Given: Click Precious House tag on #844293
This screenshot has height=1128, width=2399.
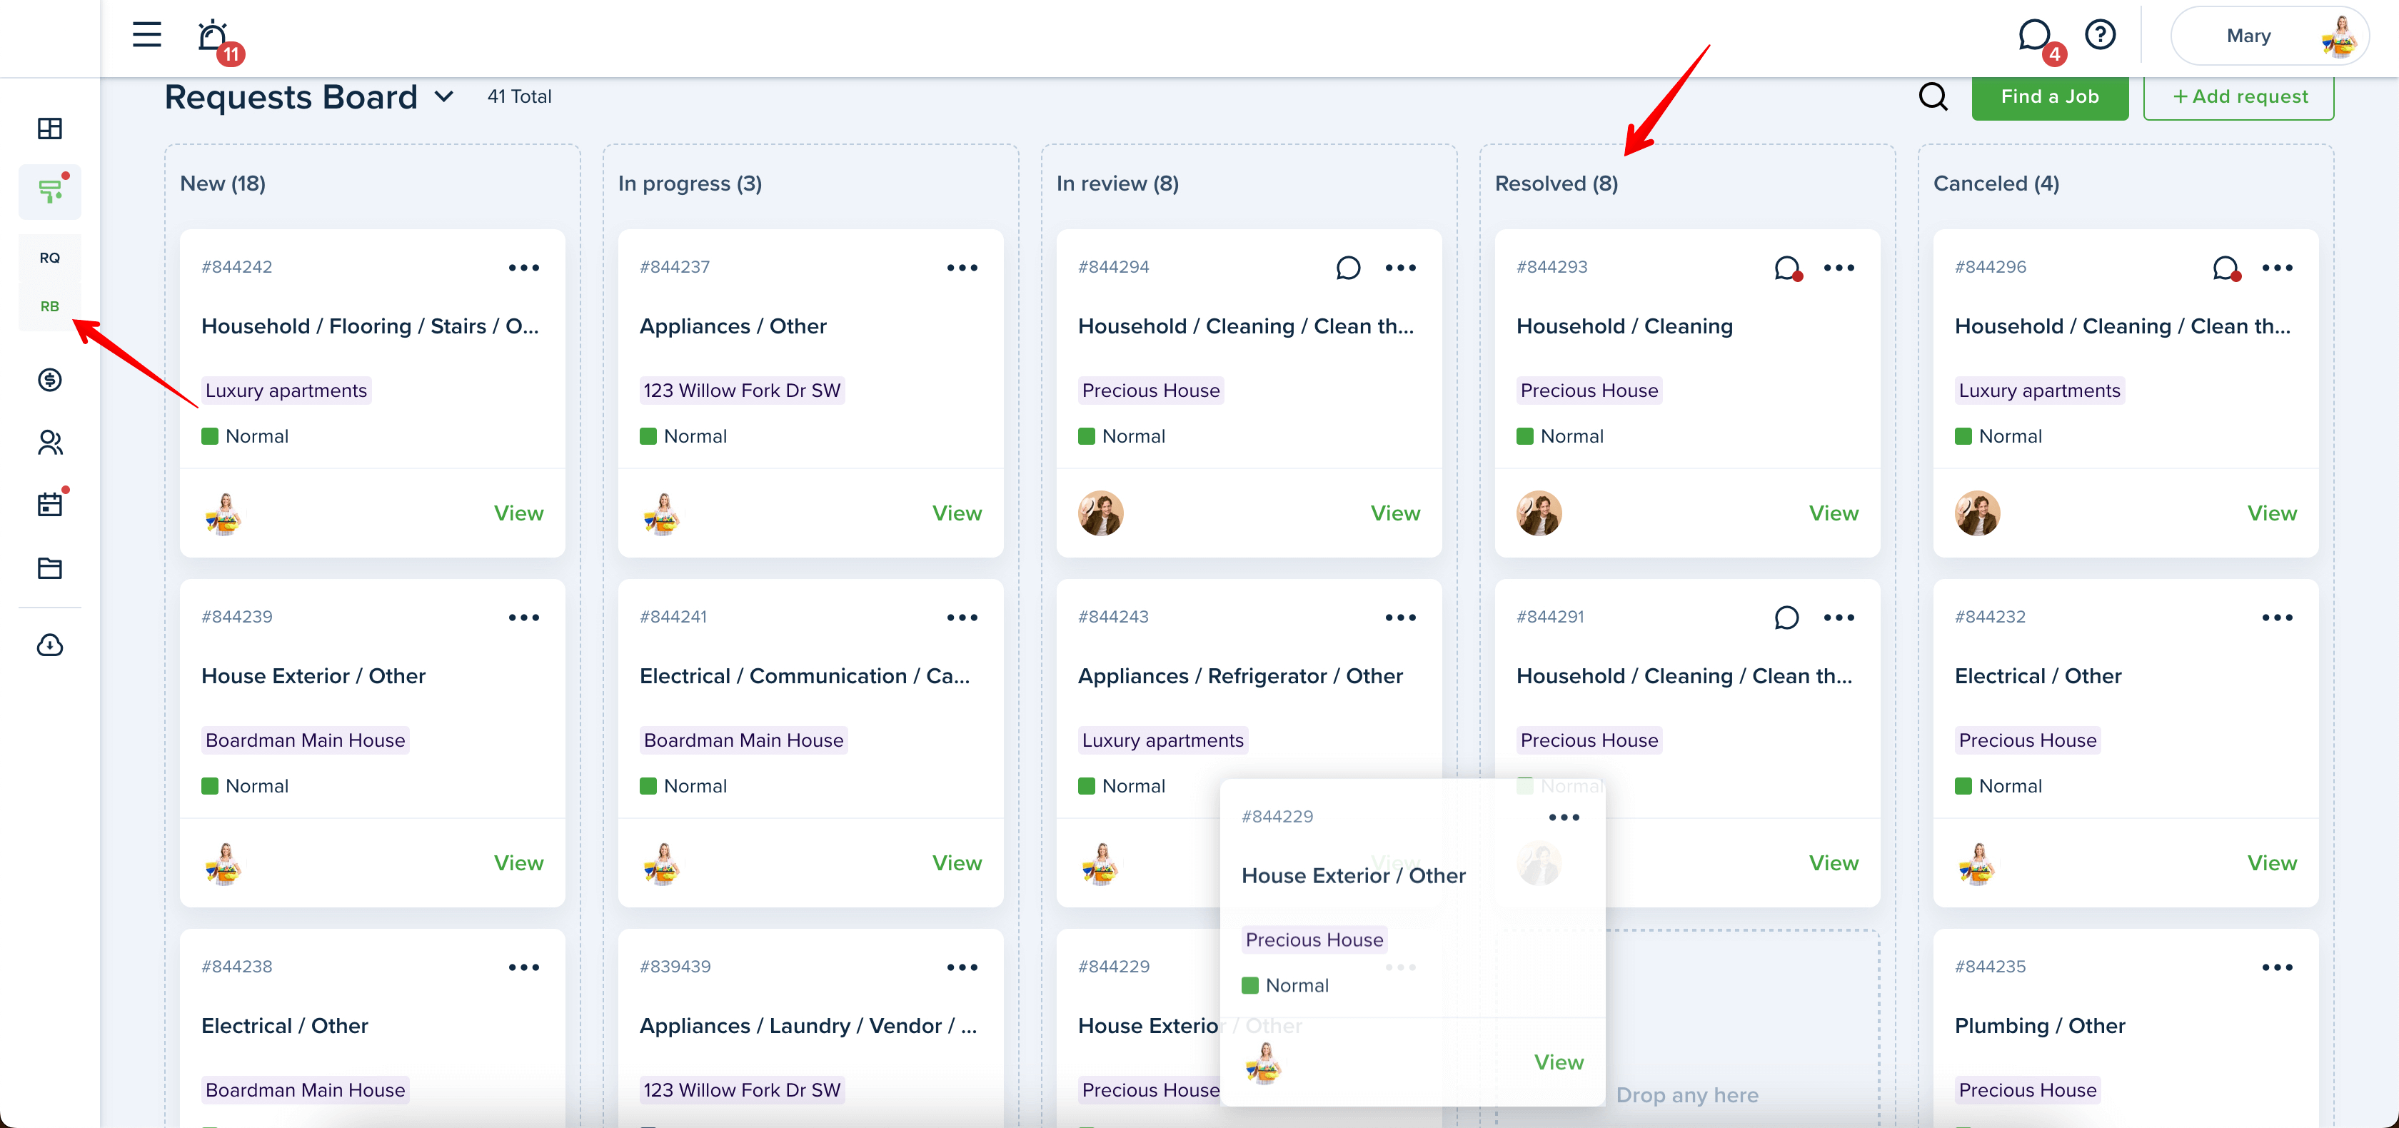Looking at the screenshot, I should coord(1589,391).
